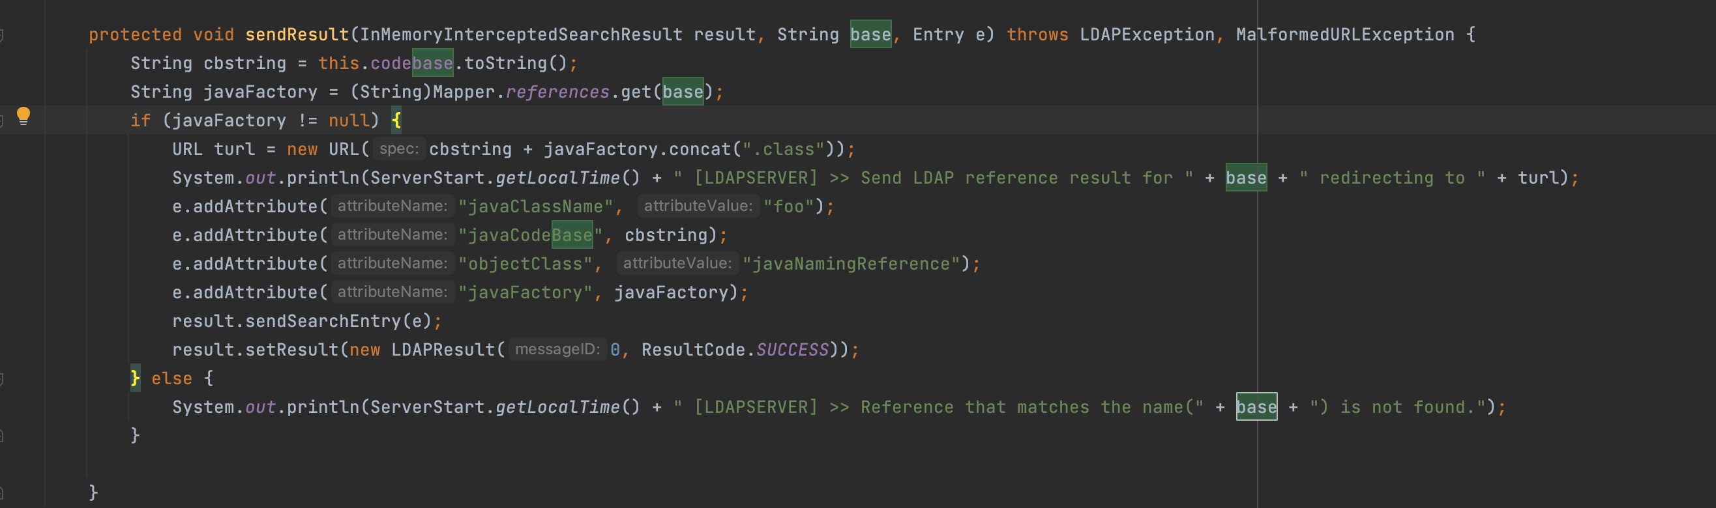This screenshot has width=1716, height=508.
Task: Click the italic SUCCESS constant
Action: click(x=793, y=350)
